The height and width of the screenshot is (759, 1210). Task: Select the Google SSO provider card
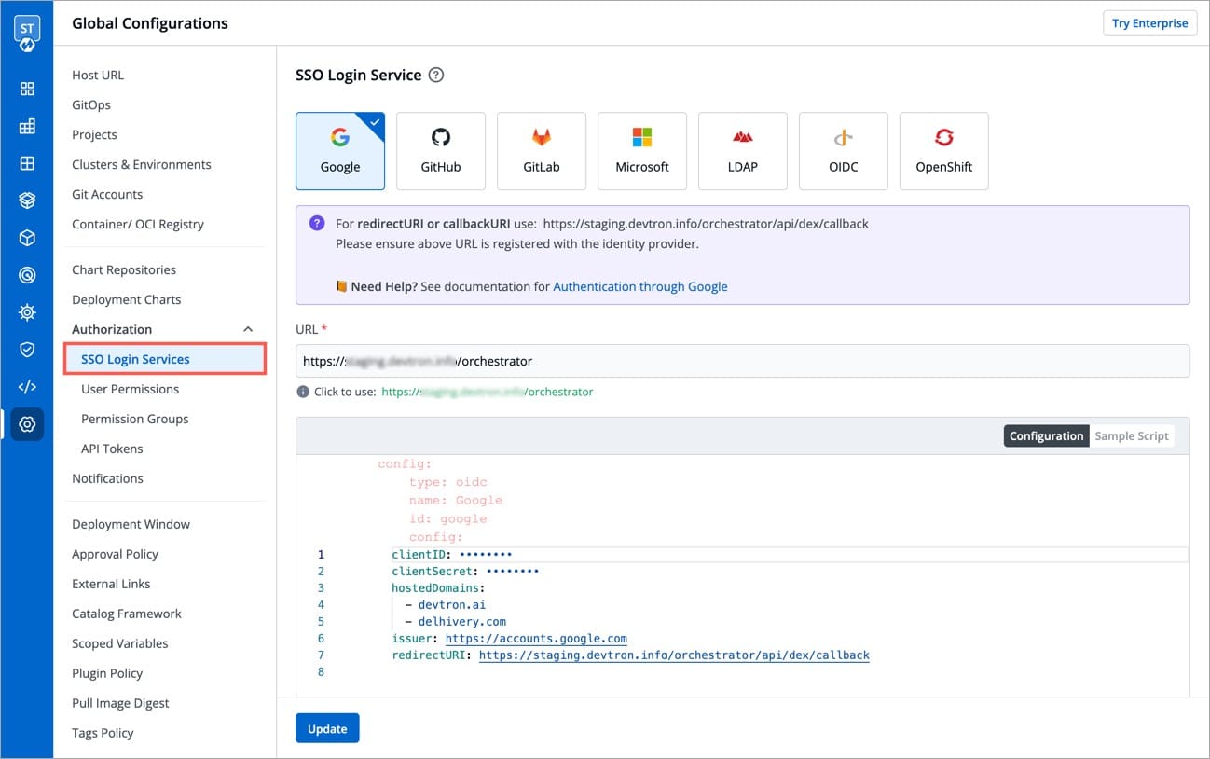click(x=339, y=151)
